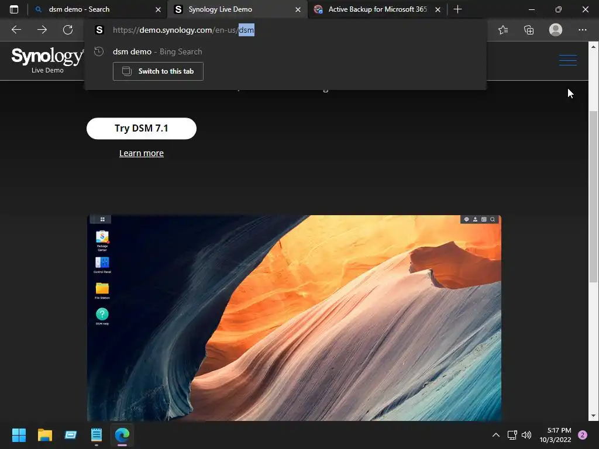This screenshot has height=449, width=599.
Task: Click the page scroll down arrow
Action: coord(593,416)
